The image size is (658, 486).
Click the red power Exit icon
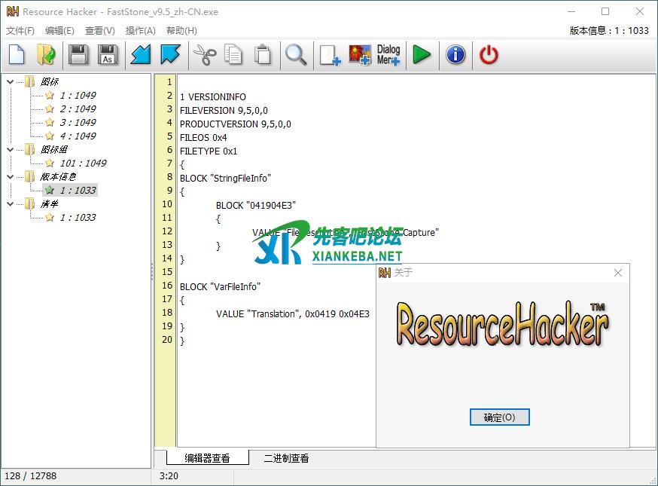click(x=489, y=55)
